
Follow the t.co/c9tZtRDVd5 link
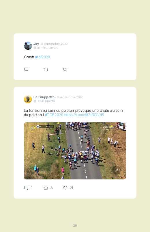coord(84,115)
